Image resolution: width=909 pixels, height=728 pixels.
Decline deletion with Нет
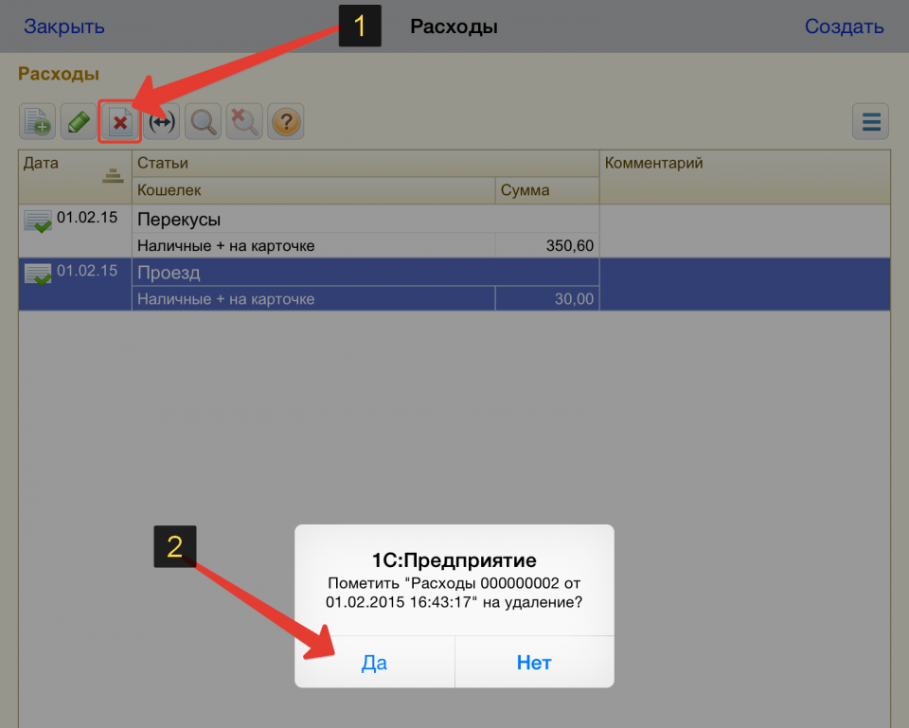pyautogui.click(x=534, y=662)
